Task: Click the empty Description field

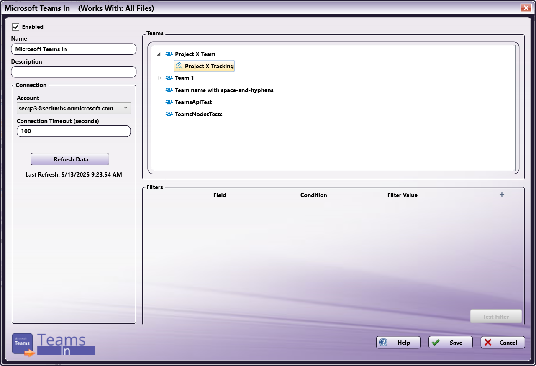Action: click(74, 72)
